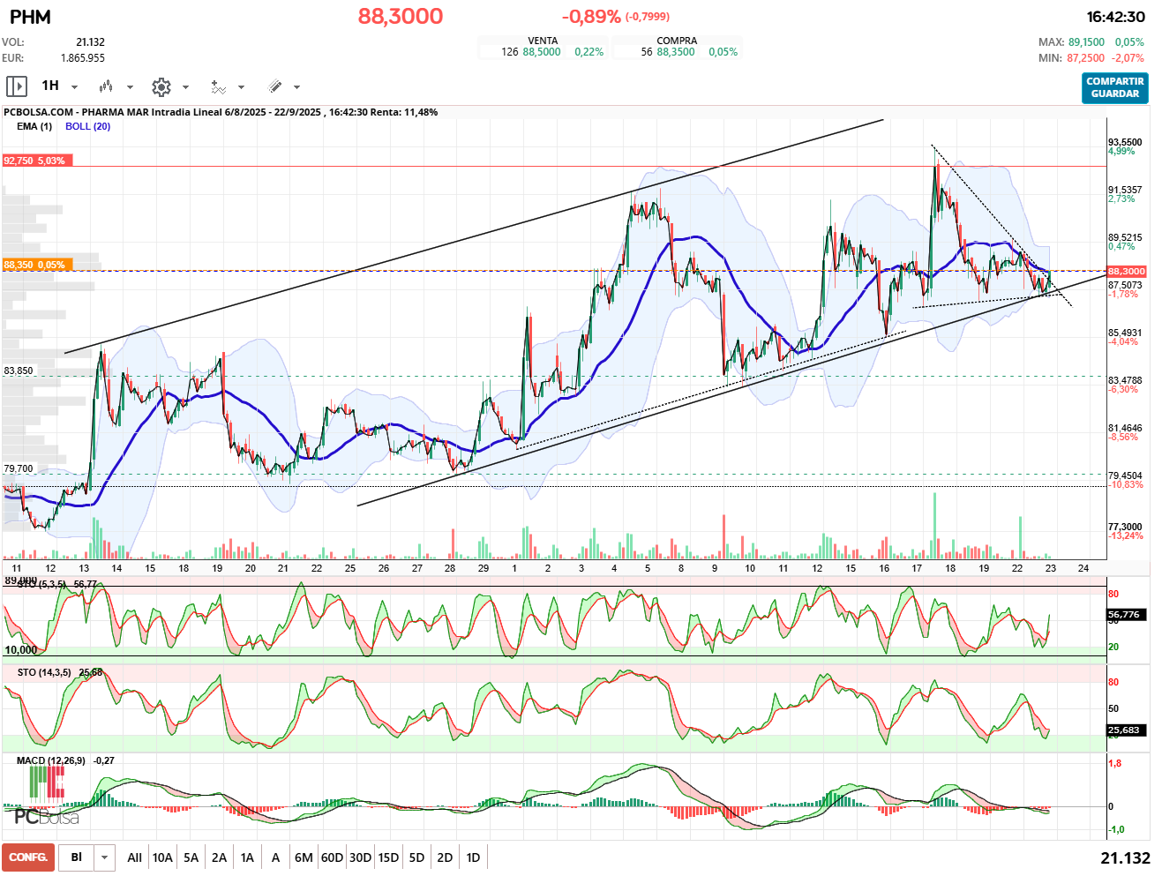
Task: Click the CONFG. button
Action: coord(28,857)
